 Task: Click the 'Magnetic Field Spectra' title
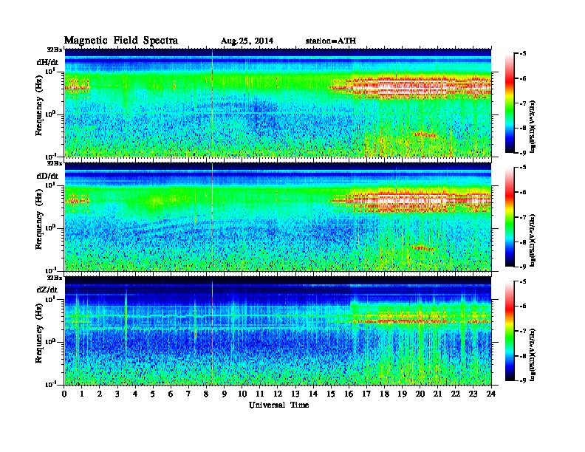tap(121, 41)
